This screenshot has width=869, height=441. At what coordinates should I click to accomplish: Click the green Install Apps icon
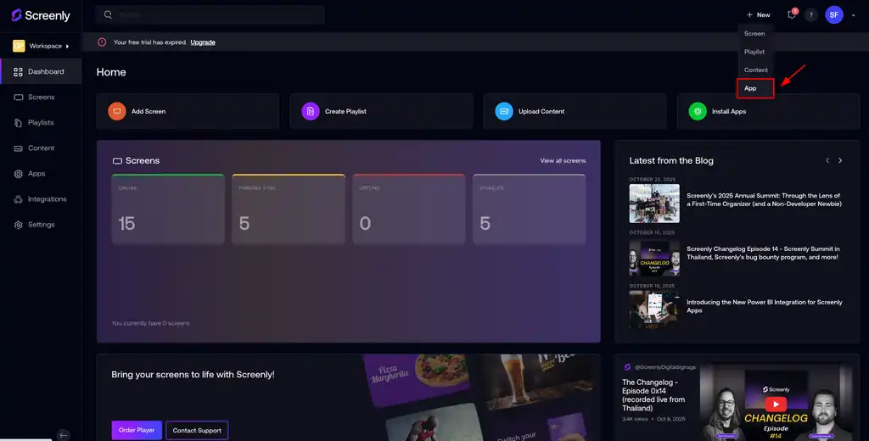point(697,111)
